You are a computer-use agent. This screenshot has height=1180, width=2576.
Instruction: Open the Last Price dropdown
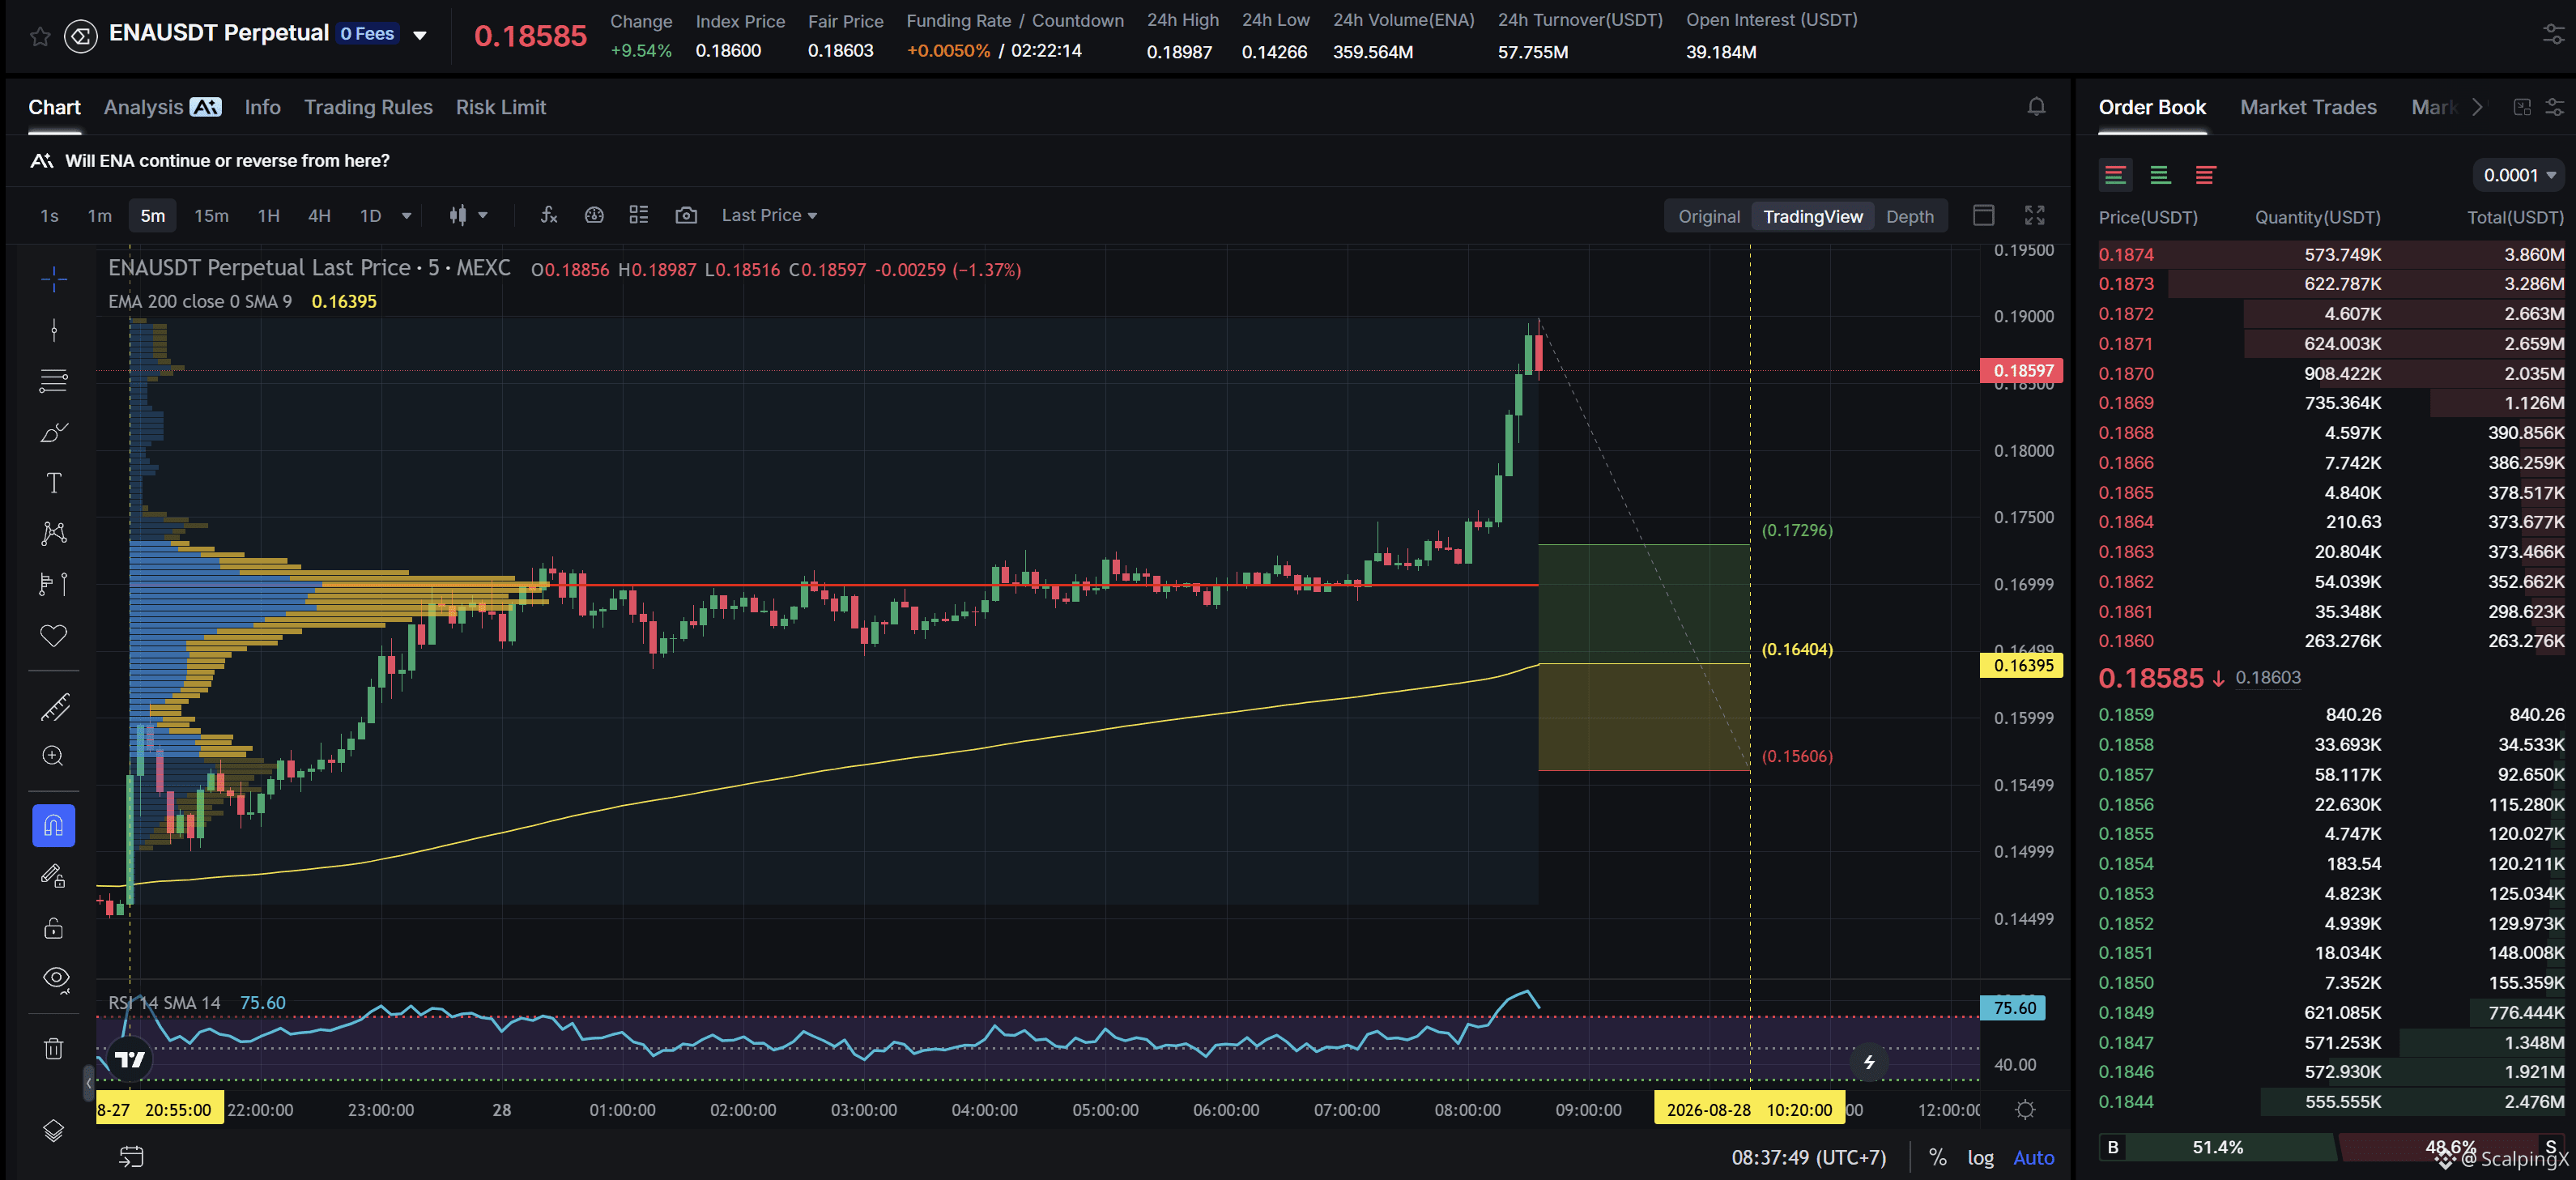[769, 215]
